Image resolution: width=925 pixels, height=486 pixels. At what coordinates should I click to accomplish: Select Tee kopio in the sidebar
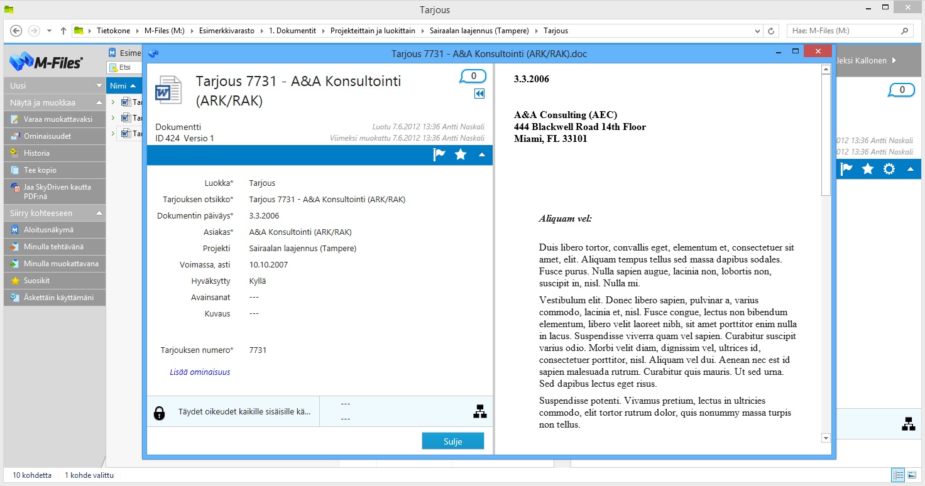click(55, 170)
